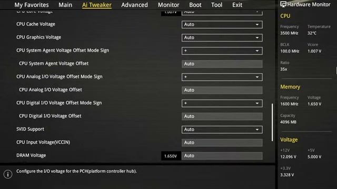Click the CPU Analog I/O Voltage Offset field
Screen dimensions: 337x189
coord(222,90)
